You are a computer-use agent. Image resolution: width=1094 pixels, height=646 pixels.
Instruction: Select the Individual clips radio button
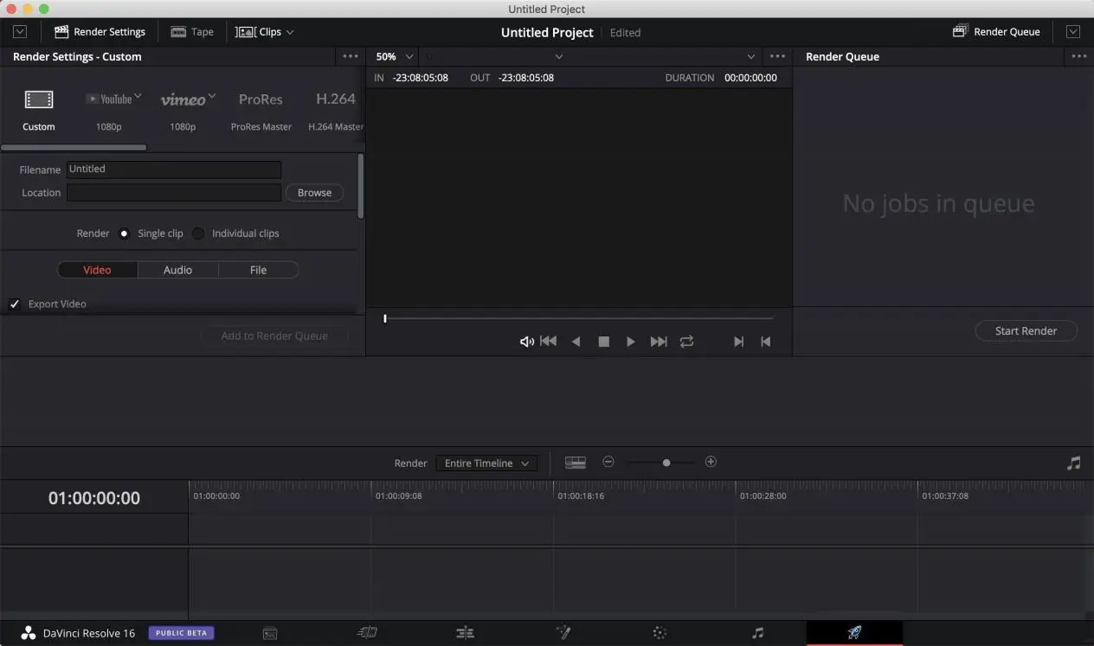coord(198,233)
